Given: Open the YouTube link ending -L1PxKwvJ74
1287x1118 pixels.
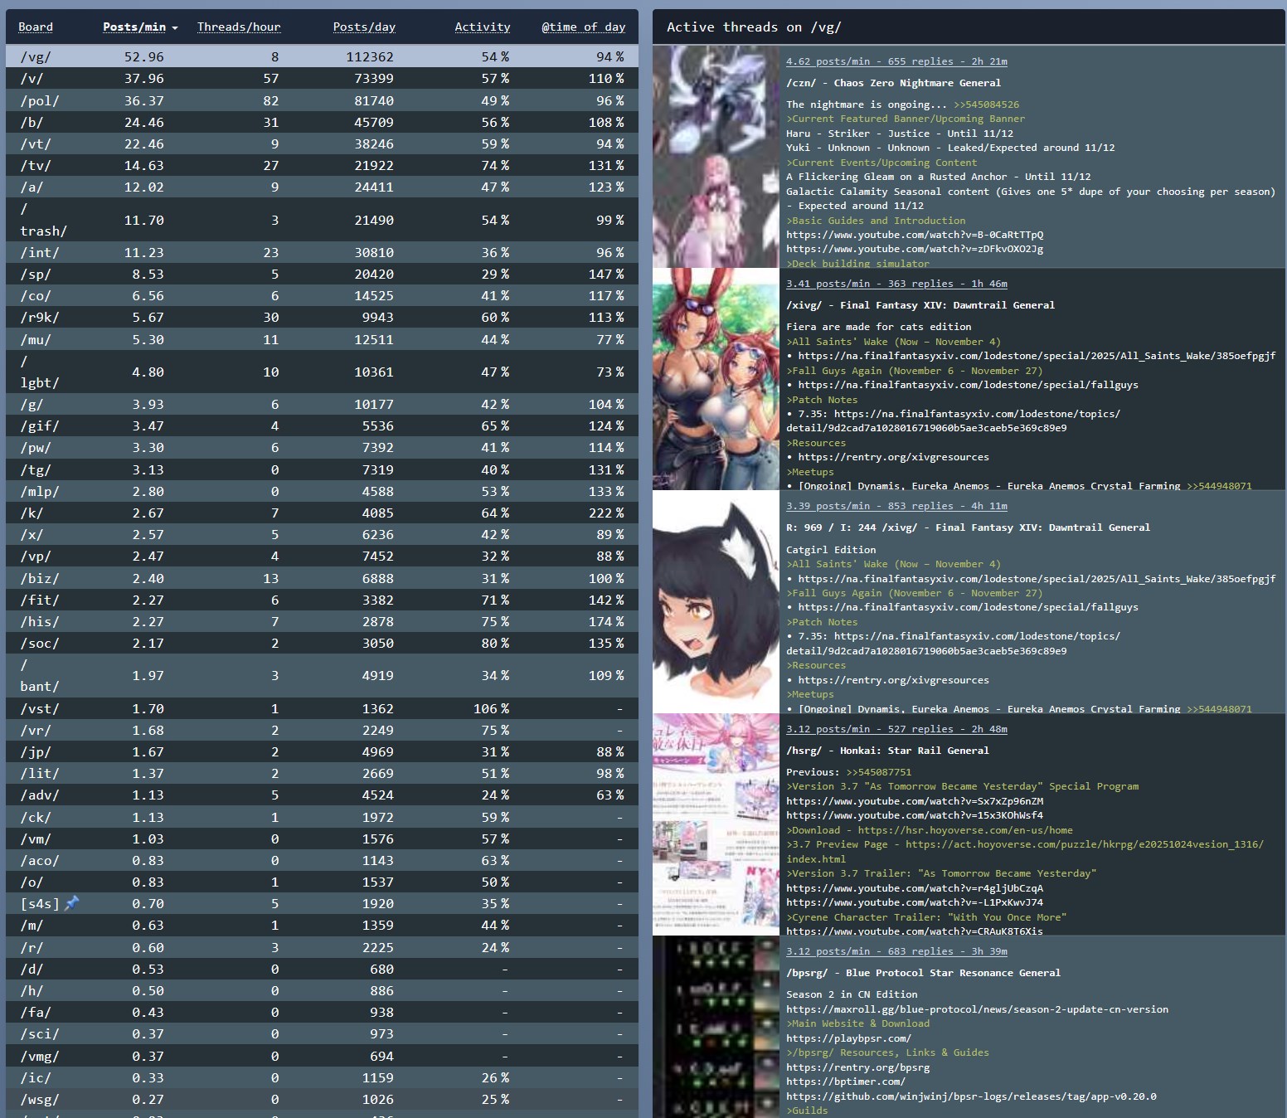Looking at the screenshot, I should (915, 902).
